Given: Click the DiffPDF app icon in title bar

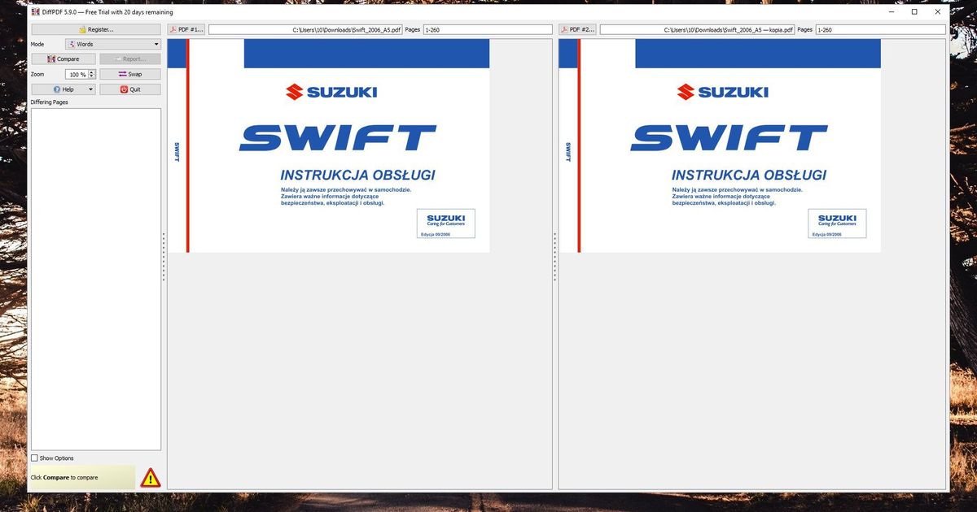Looking at the screenshot, I should click(x=35, y=12).
